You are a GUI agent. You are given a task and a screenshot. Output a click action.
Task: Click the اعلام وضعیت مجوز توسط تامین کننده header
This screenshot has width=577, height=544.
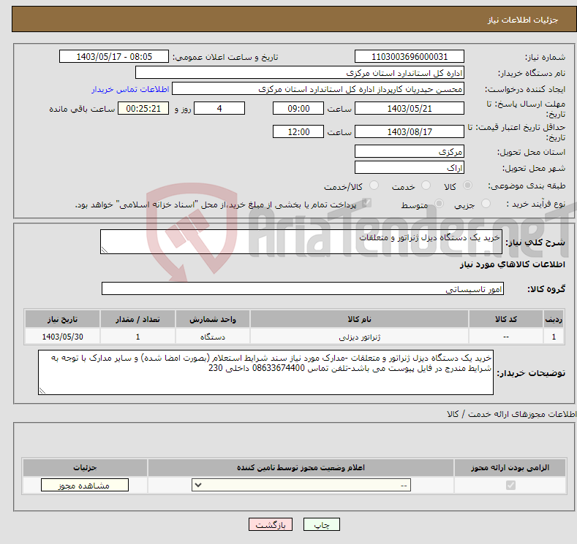click(301, 467)
